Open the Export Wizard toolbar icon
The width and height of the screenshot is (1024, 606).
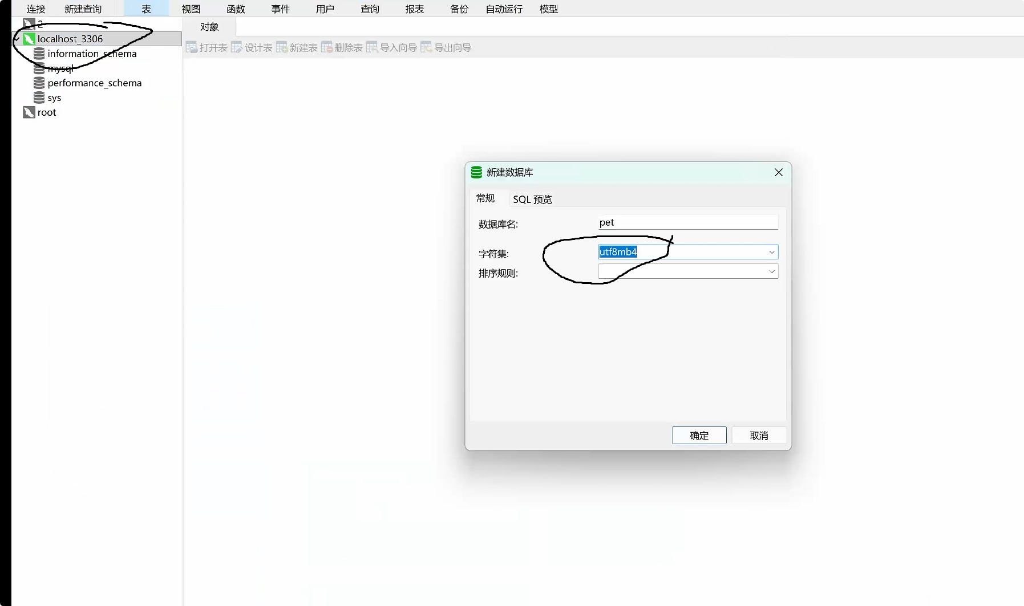(426, 47)
